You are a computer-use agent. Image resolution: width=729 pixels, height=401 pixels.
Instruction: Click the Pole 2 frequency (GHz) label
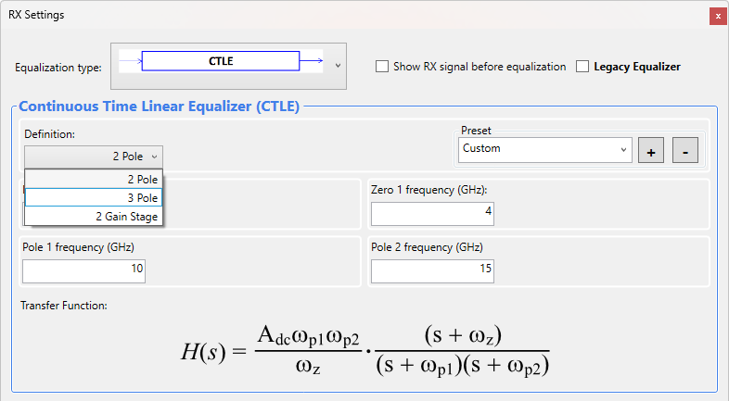(427, 247)
